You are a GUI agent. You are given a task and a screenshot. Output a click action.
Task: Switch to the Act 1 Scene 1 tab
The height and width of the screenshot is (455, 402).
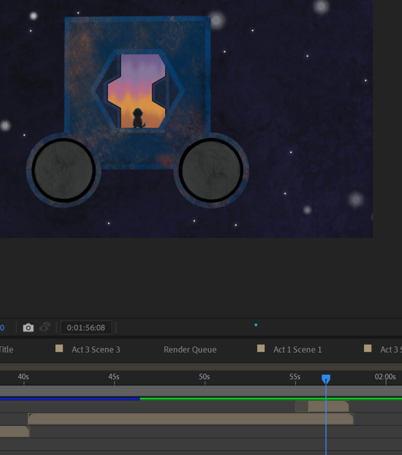297,349
